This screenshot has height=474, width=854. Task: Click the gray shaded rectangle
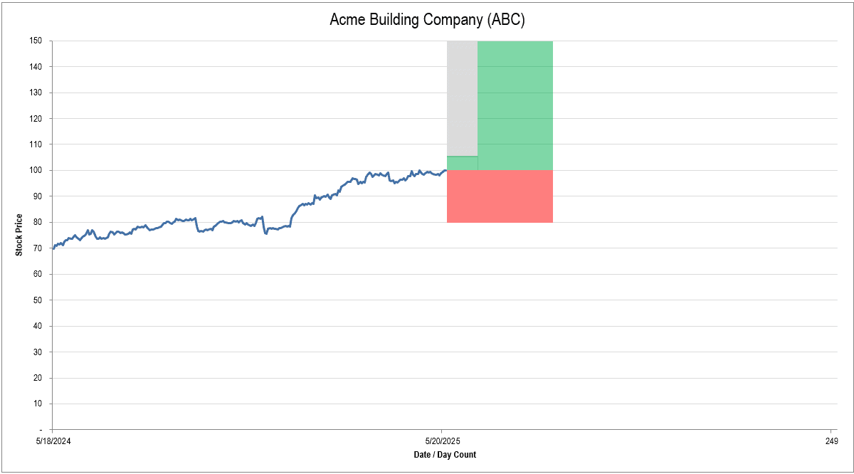point(462,98)
